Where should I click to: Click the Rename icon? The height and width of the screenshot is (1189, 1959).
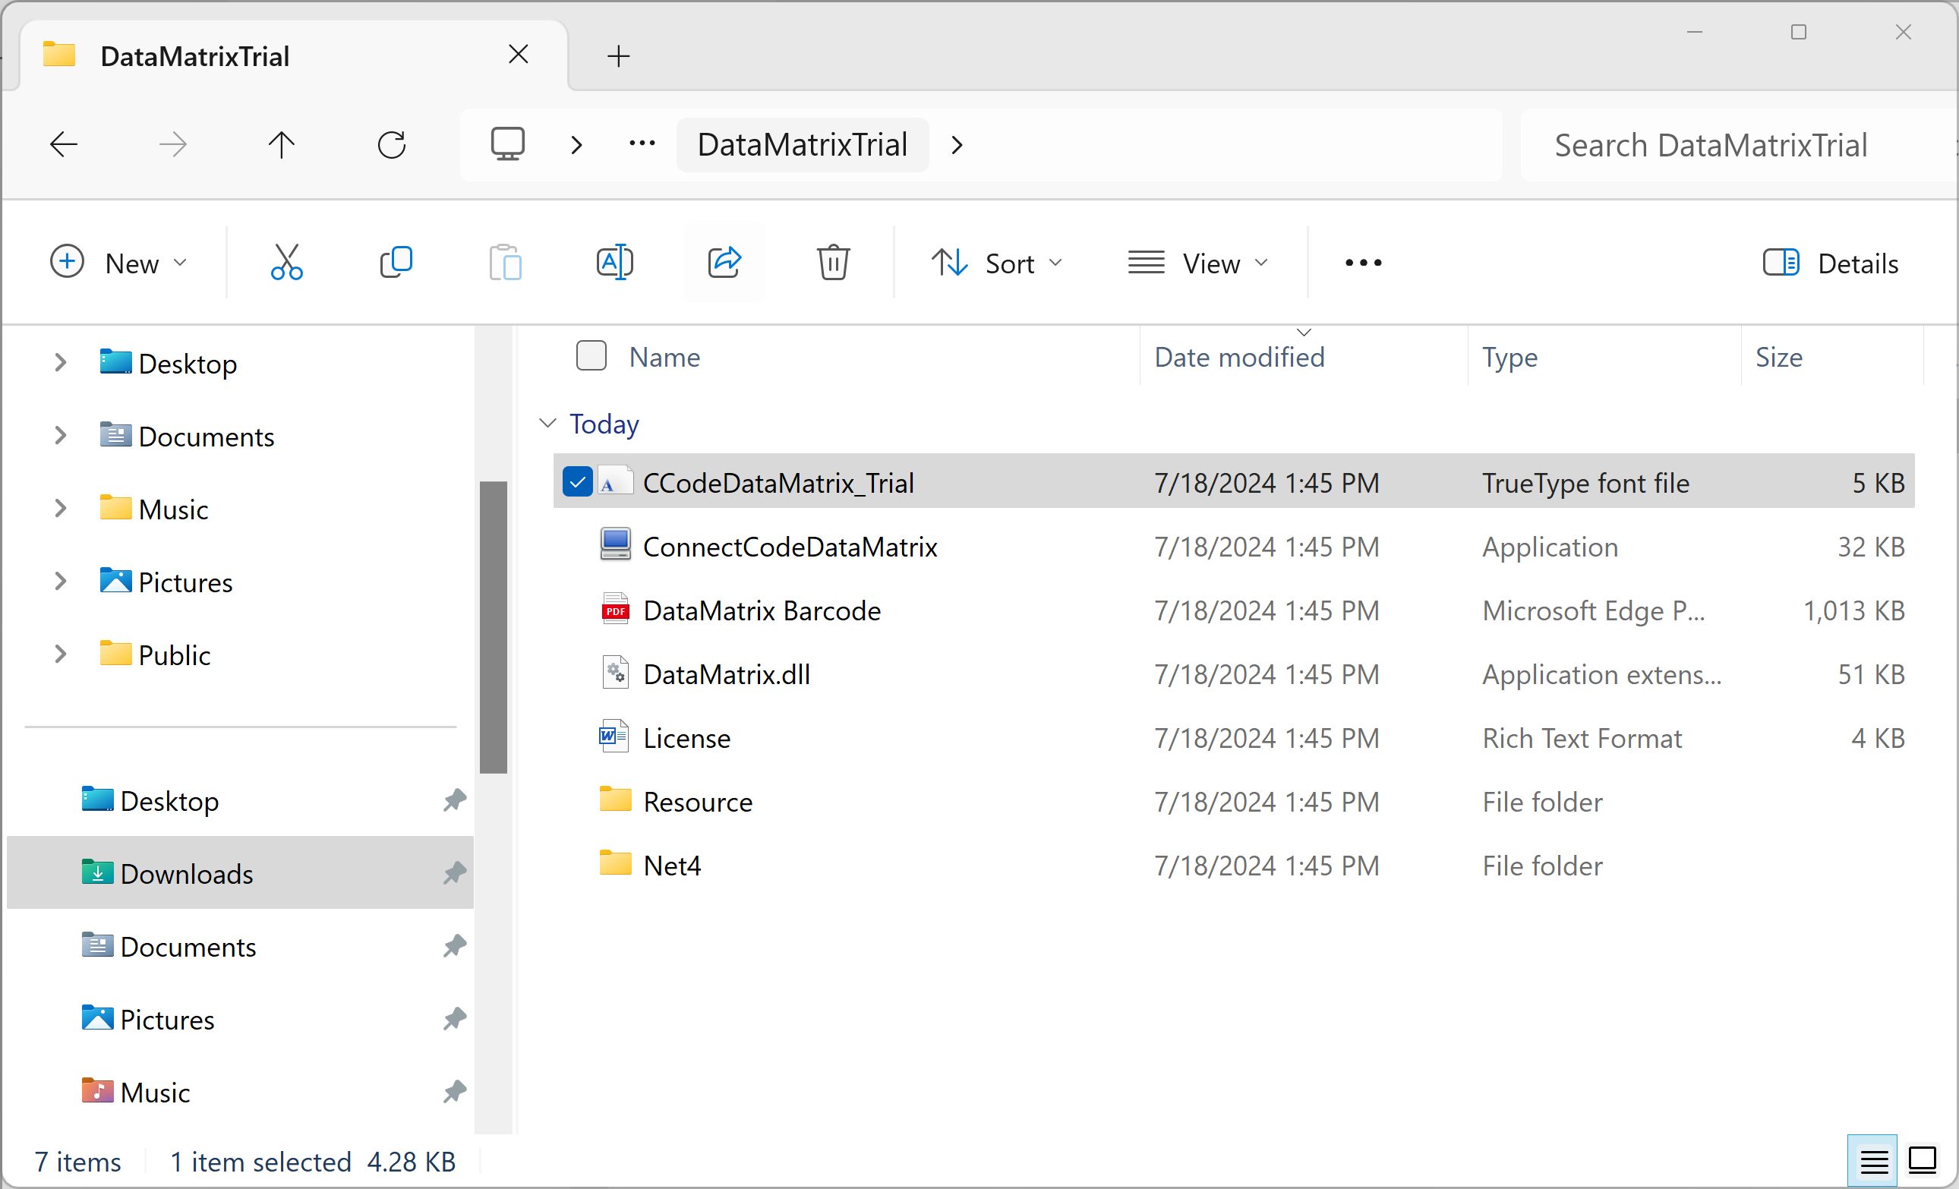point(614,262)
